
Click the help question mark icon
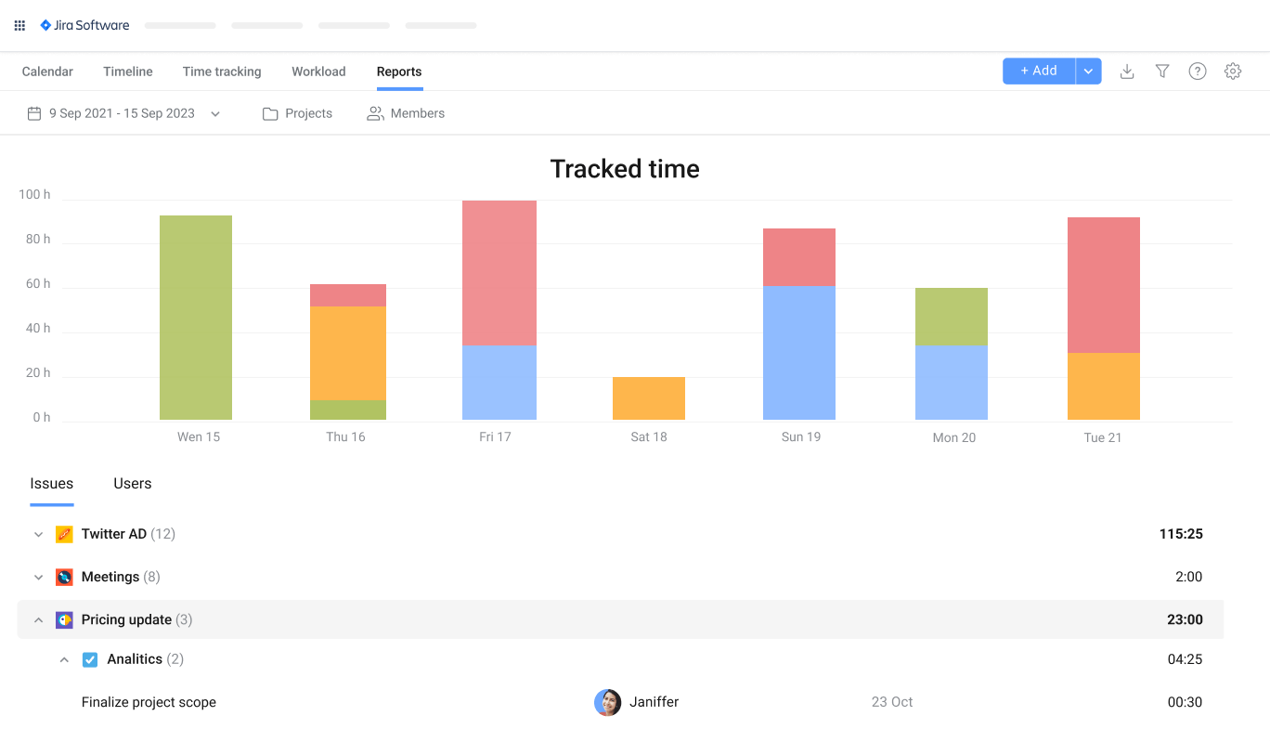pyautogui.click(x=1197, y=71)
